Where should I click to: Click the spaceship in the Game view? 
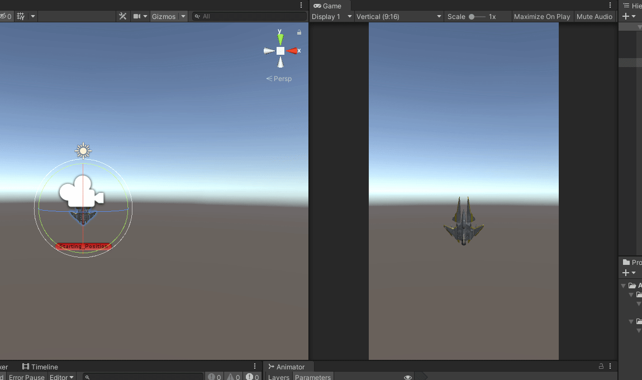pos(464,221)
